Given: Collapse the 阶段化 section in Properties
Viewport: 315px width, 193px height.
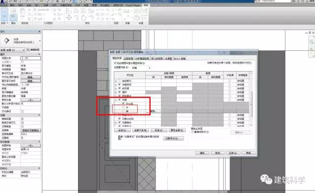Looking at the screenshot, I should (x=39, y=168).
